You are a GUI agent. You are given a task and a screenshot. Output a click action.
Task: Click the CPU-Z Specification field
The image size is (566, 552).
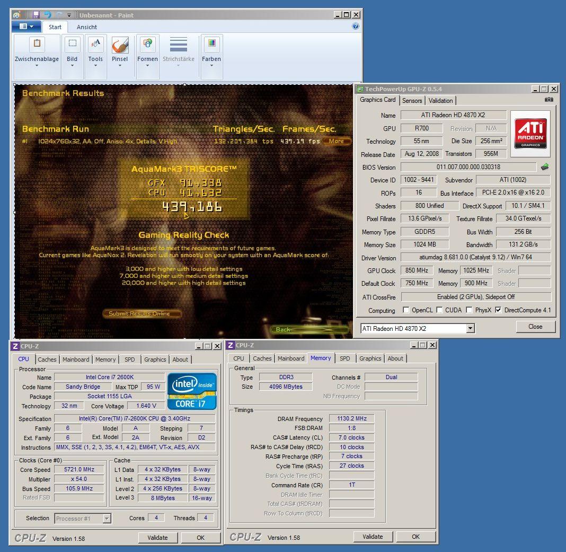click(135, 418)
